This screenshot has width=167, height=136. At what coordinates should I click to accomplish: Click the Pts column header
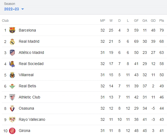tap(162, 21)
